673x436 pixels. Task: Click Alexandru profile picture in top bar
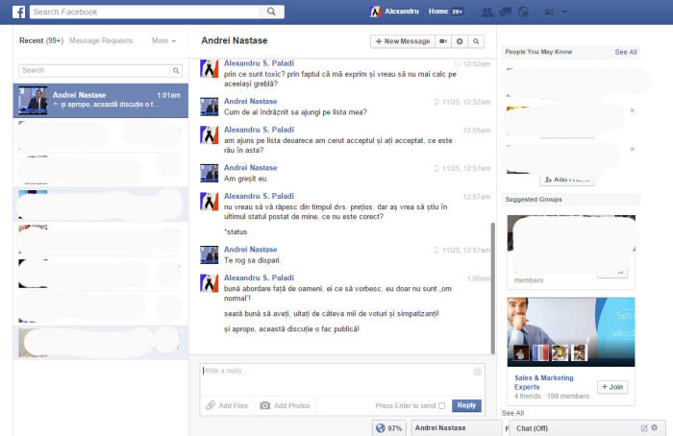pyautogui.click(x=375, y=12)
